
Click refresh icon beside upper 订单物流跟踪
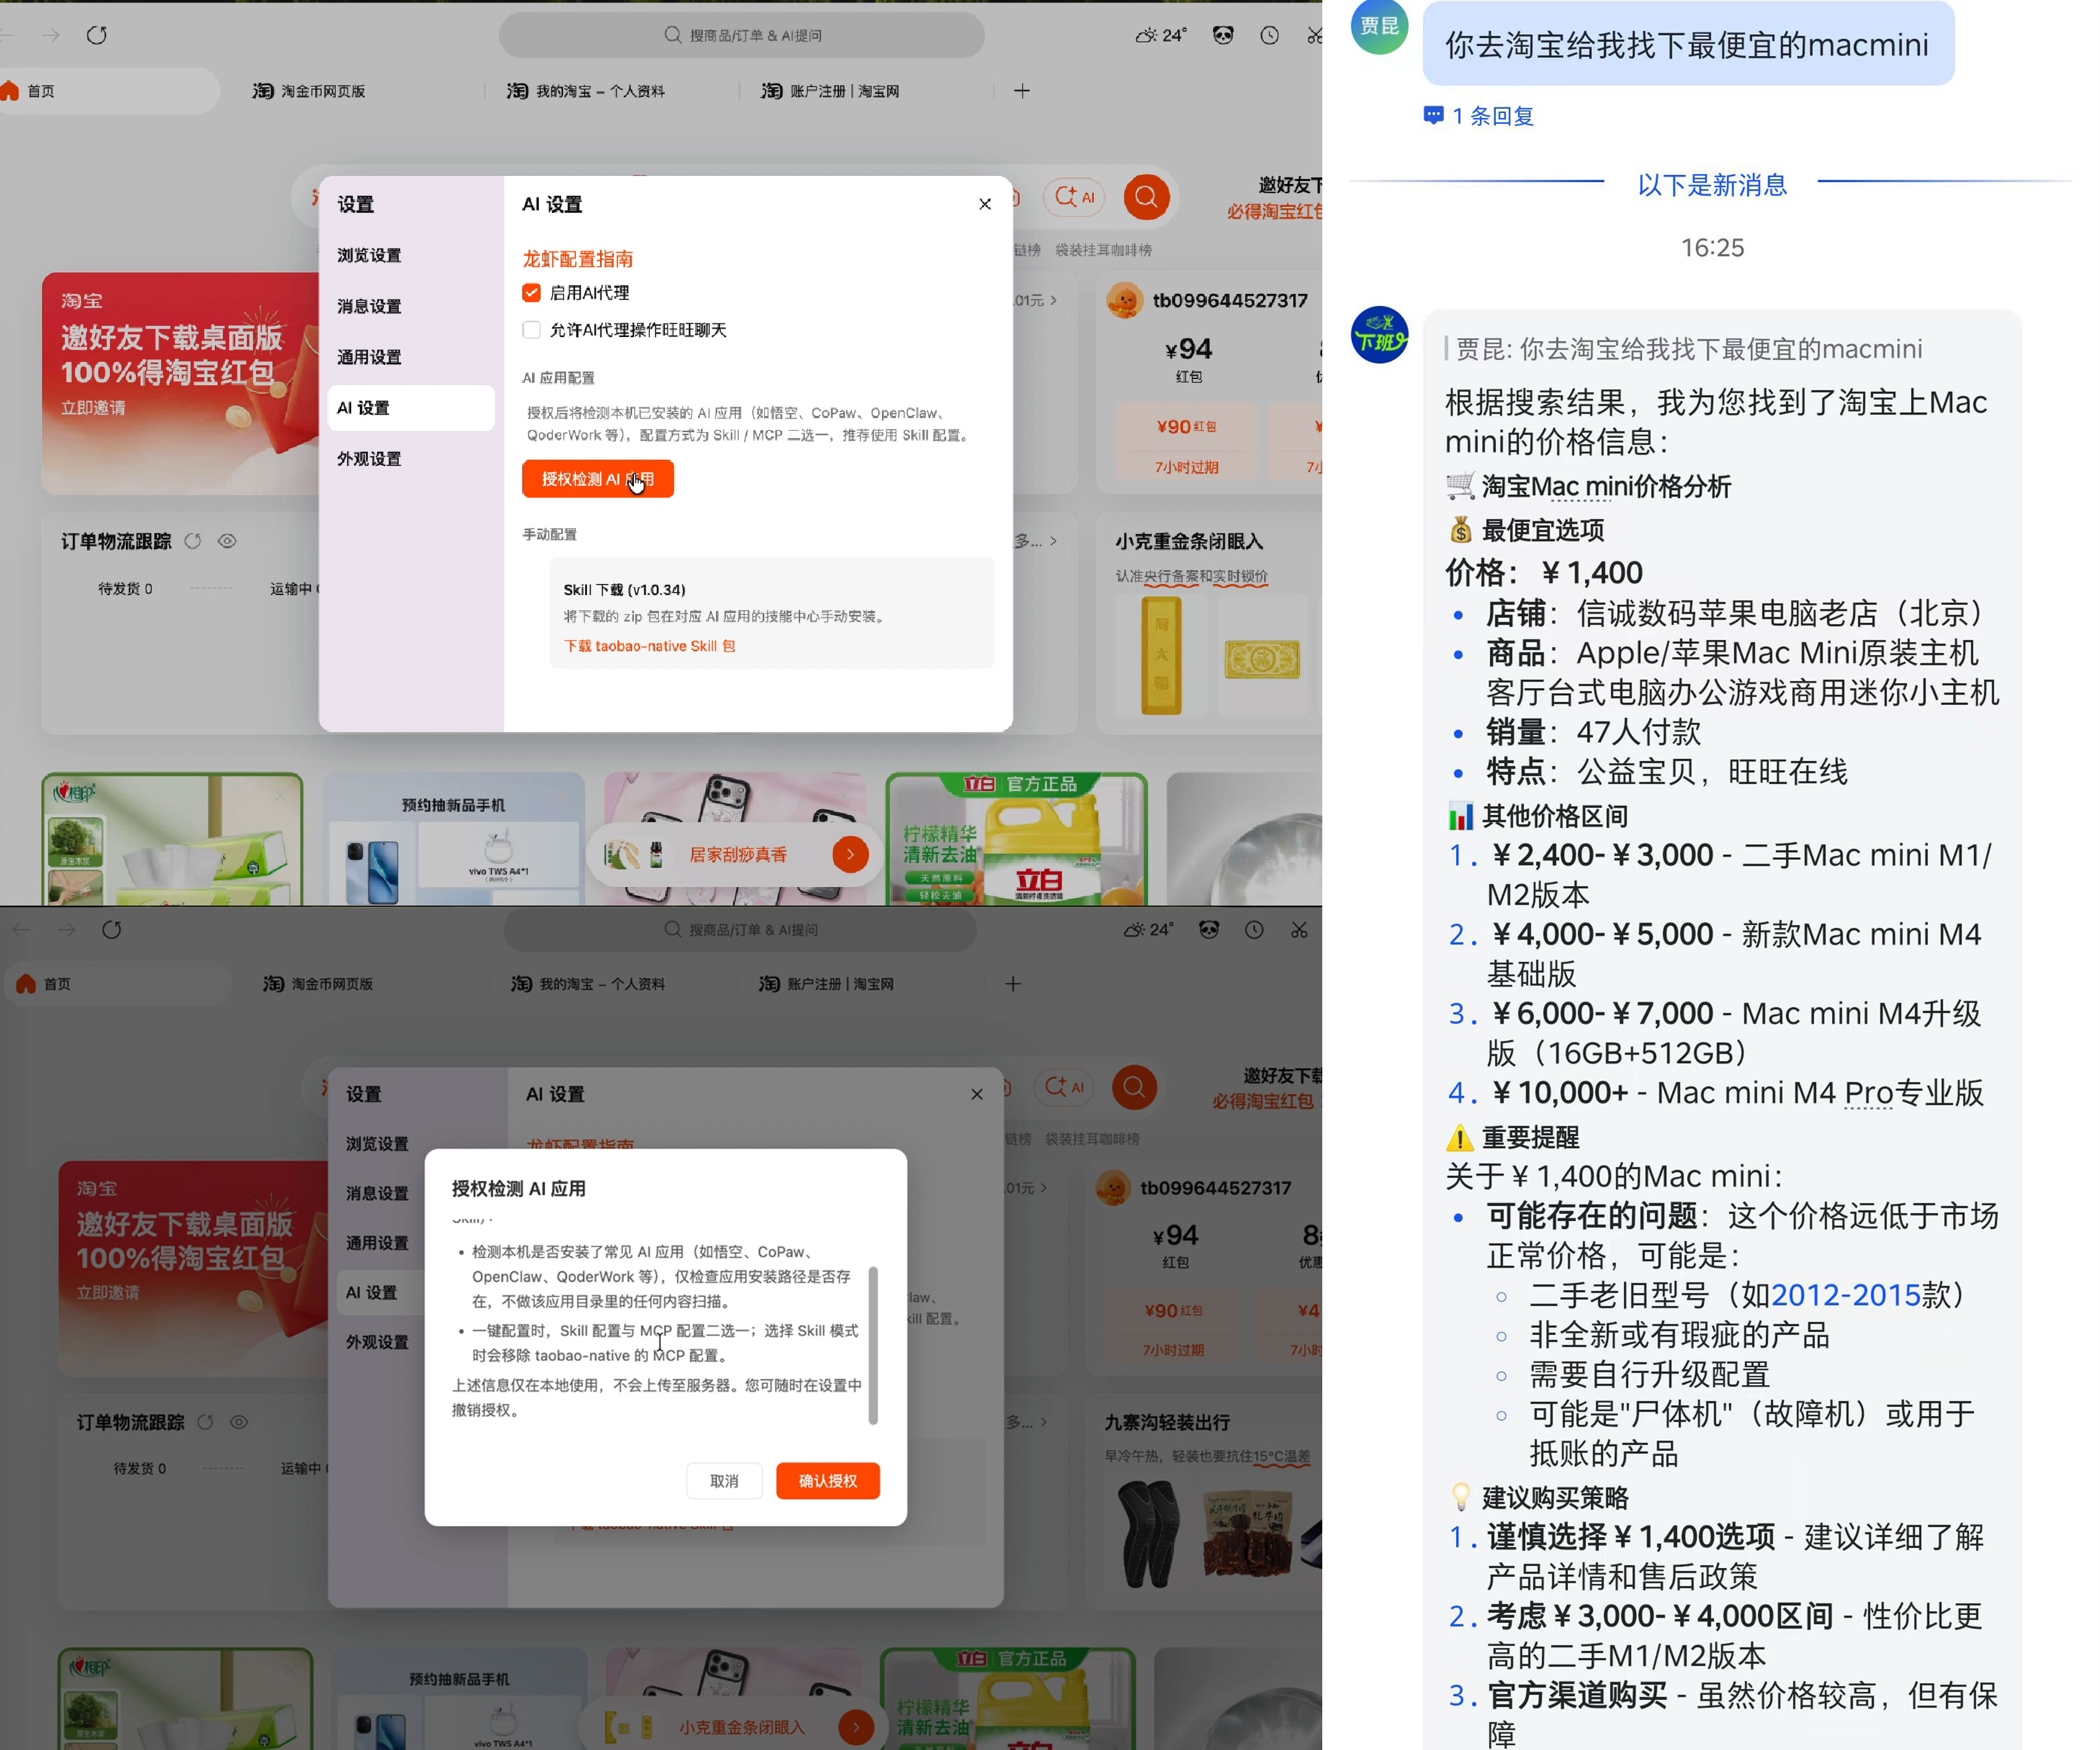point(193,541)
